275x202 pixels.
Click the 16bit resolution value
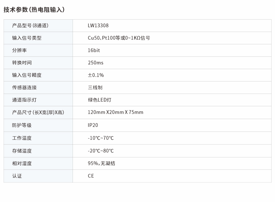pyautogui.click(x=94, y=51)
